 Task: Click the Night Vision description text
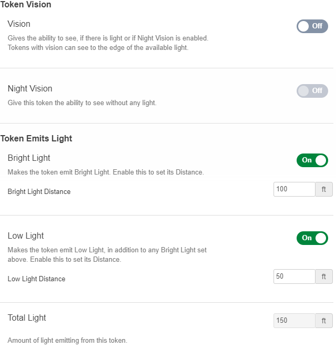[x=82, y=103]
